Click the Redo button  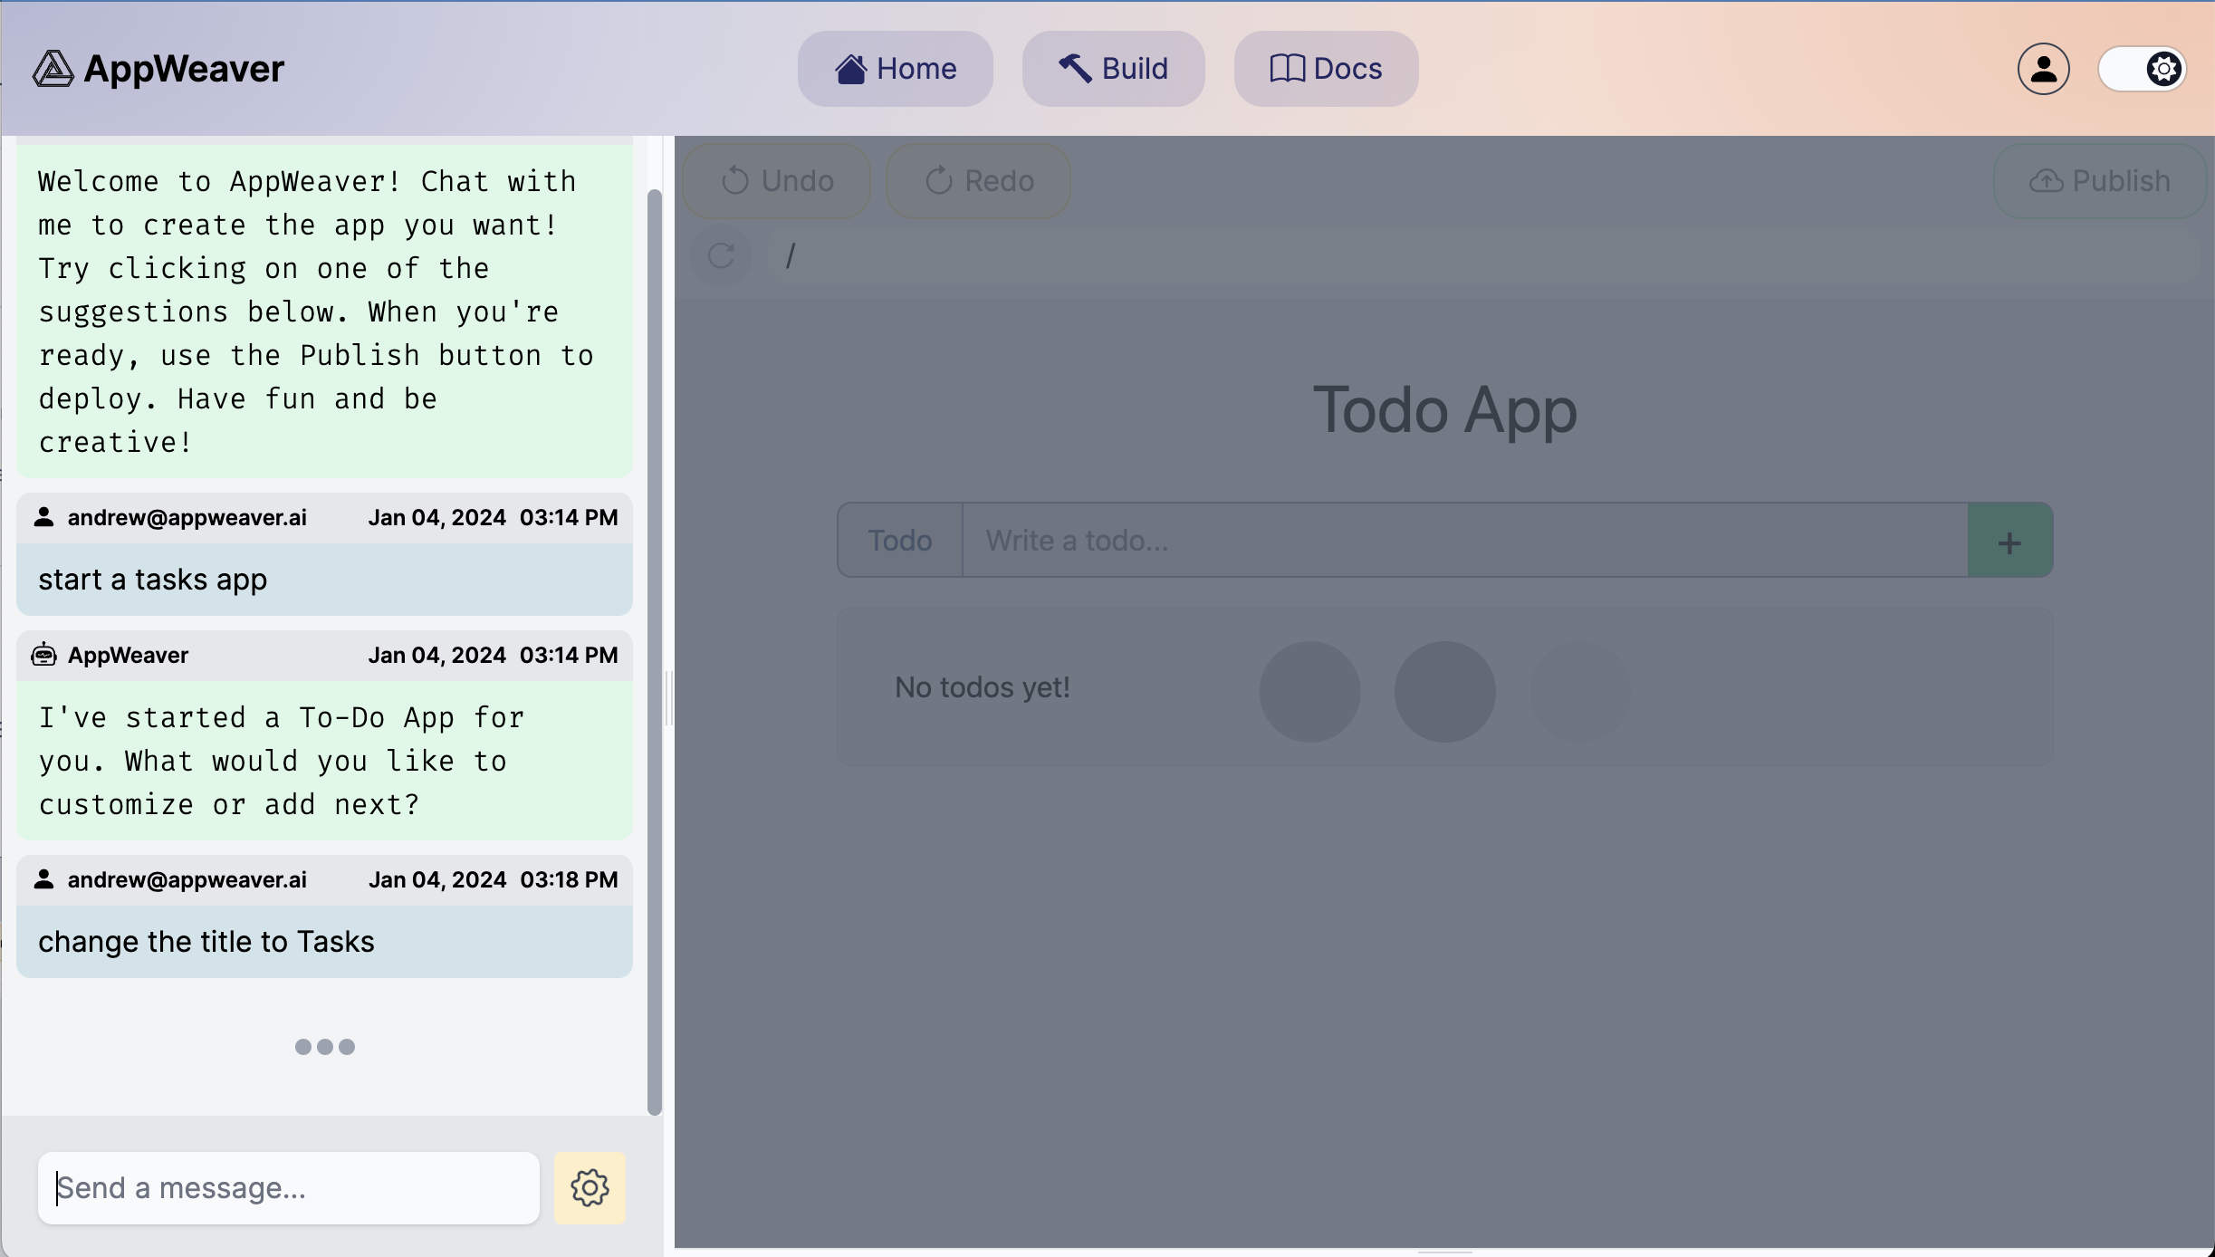(978, 181)
